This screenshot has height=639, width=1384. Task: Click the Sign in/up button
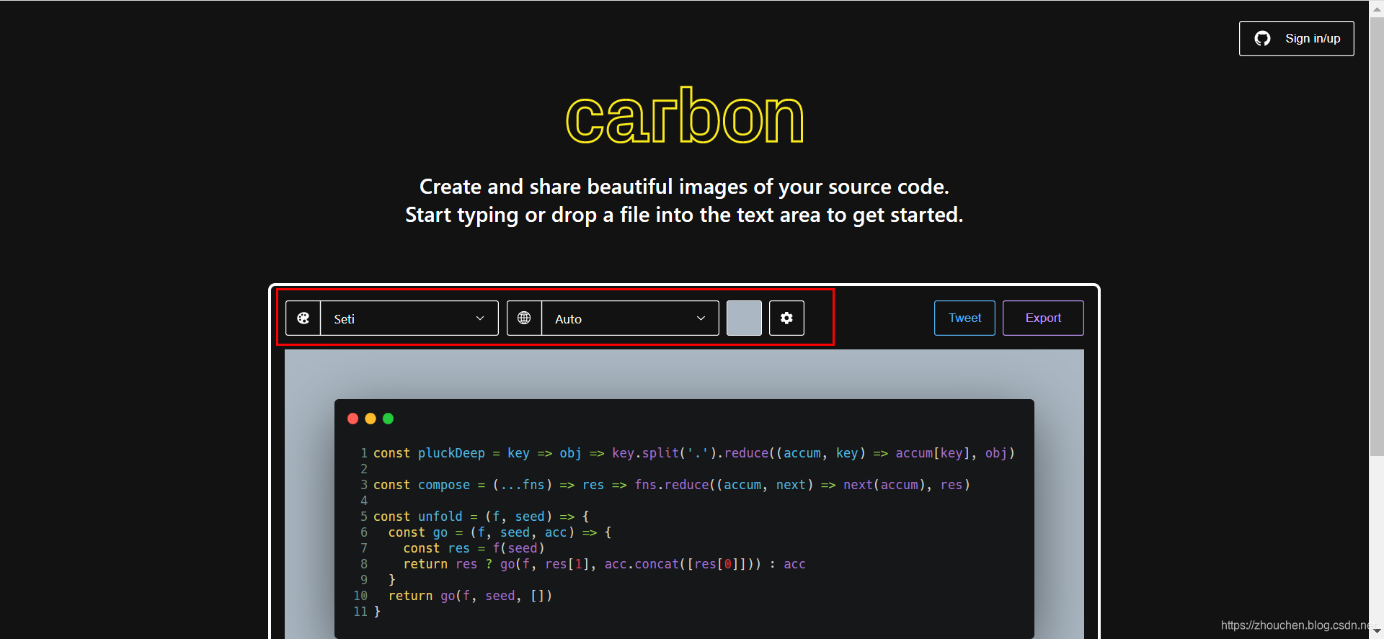click(x=1296, y=39)
